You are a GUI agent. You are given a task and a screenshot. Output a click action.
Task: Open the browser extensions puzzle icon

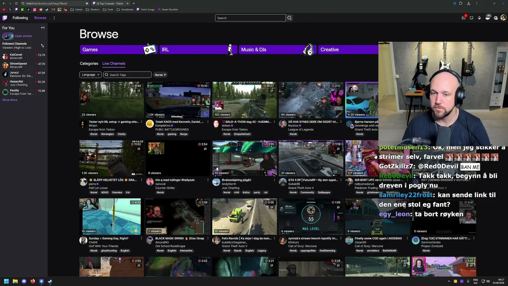[x=460, y=3]
